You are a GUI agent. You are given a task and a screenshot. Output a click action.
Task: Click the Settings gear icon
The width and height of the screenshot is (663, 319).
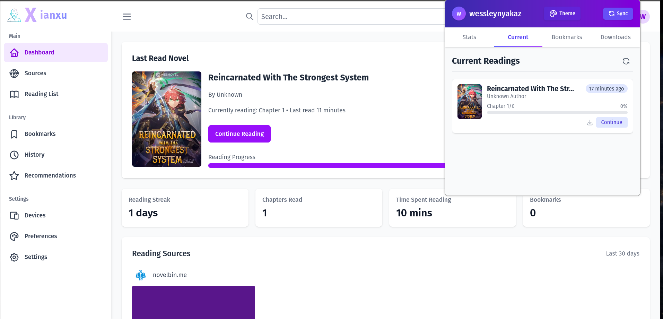[x=14, y=257]
